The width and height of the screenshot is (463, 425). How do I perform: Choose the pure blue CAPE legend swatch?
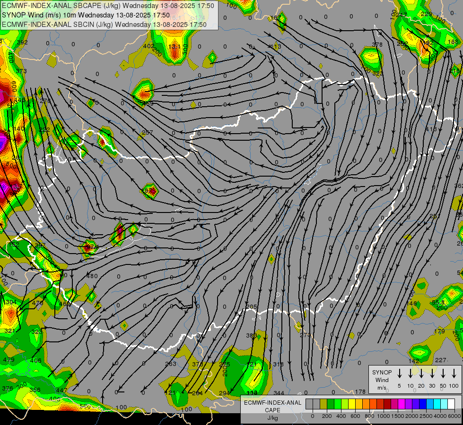422,404
